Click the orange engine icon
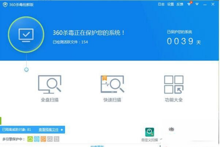 pos(43,139)
